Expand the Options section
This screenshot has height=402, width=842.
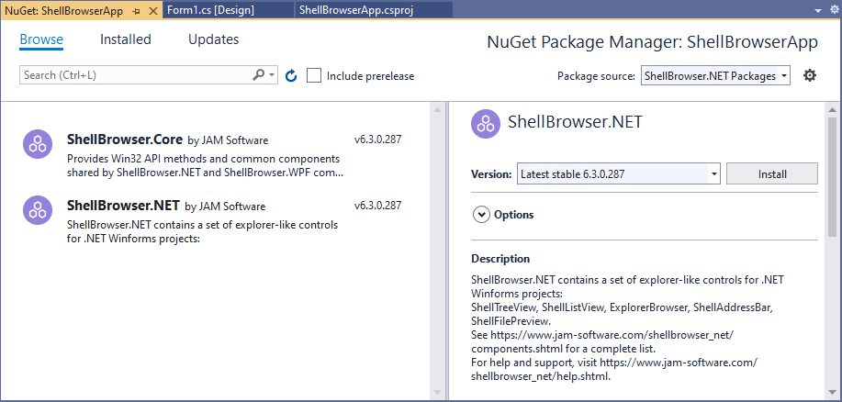pyautogui.click(x=481, y=215)
